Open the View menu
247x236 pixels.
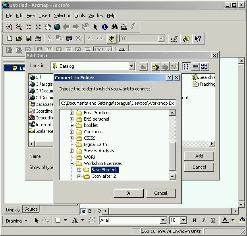(31, 15)
